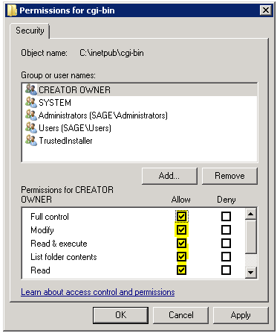The height and width of the screenshot is (333, 277).
Task: Check Deny for Read & execute
Action: pos(226,243)
